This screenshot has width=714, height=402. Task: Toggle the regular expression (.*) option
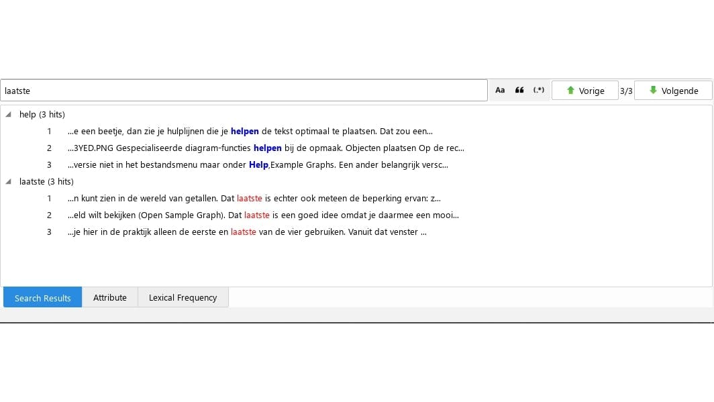539,90
